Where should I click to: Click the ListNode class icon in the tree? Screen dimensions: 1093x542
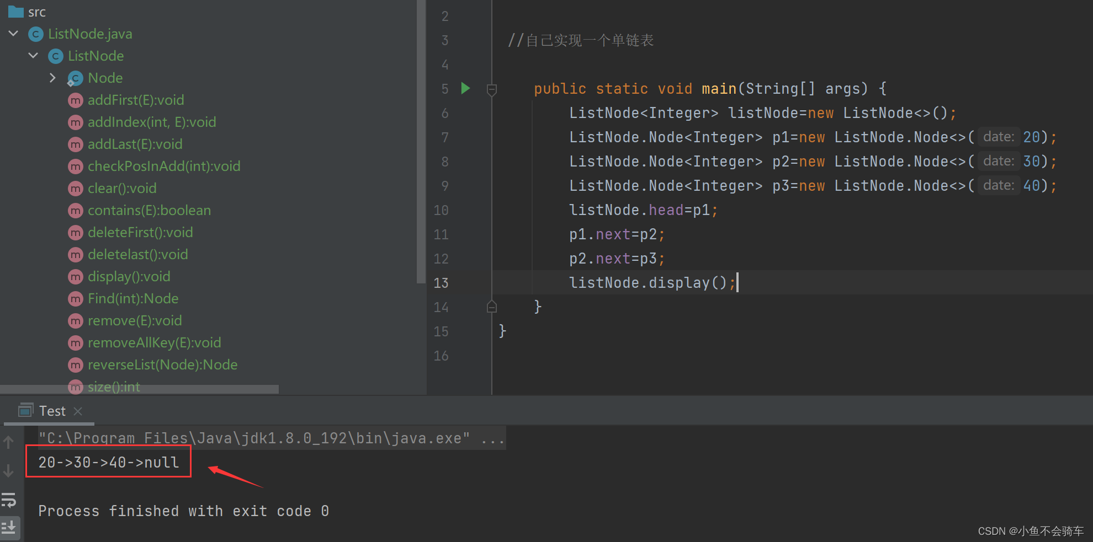pyautogui.click(x=56, y=56)
